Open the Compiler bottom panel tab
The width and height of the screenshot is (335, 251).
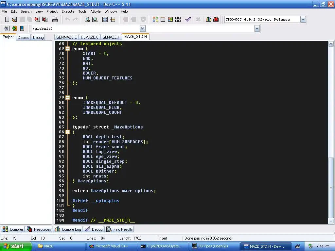pyautogui.click(x=13, y=229)
